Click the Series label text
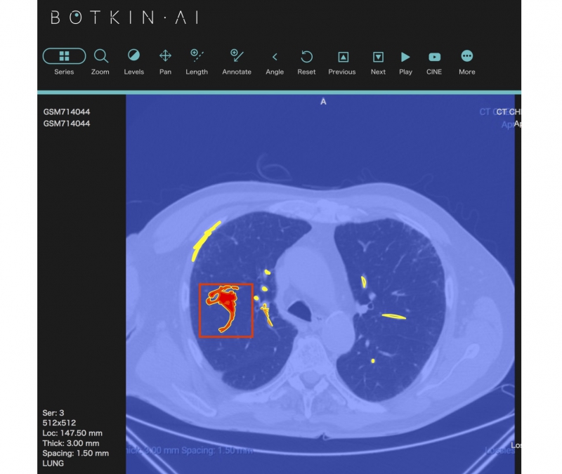The width and height of the screenshot is (562, 474). [64, 72]
